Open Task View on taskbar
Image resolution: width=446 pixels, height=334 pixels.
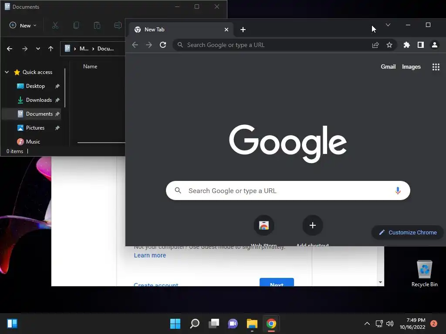pyautogui.click(x=214, y=324)
